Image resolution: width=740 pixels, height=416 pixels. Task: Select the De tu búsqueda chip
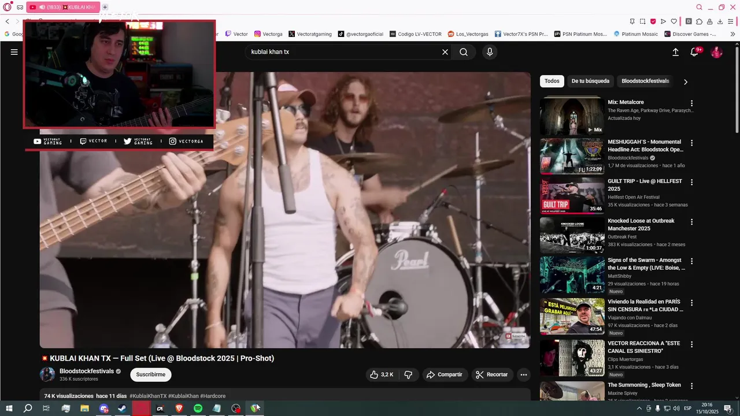(590, 81)
